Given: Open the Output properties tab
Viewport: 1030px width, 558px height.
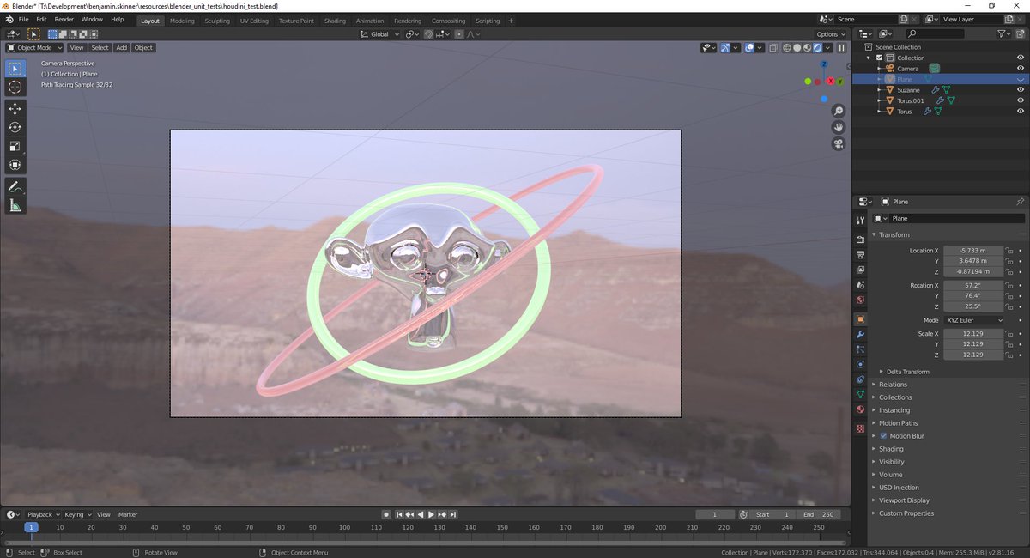Looking at the screenshot, I should pyautogui.click(x=860, y=254).
